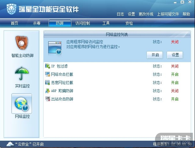Switch to the 杀毒 tab
Viewport: 195px width, 148px height.
coord(37,23)
